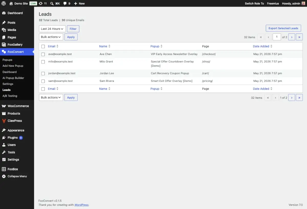Go to next page in top pagination
This screenshot has height=209, width=307.
click(292, 37)
